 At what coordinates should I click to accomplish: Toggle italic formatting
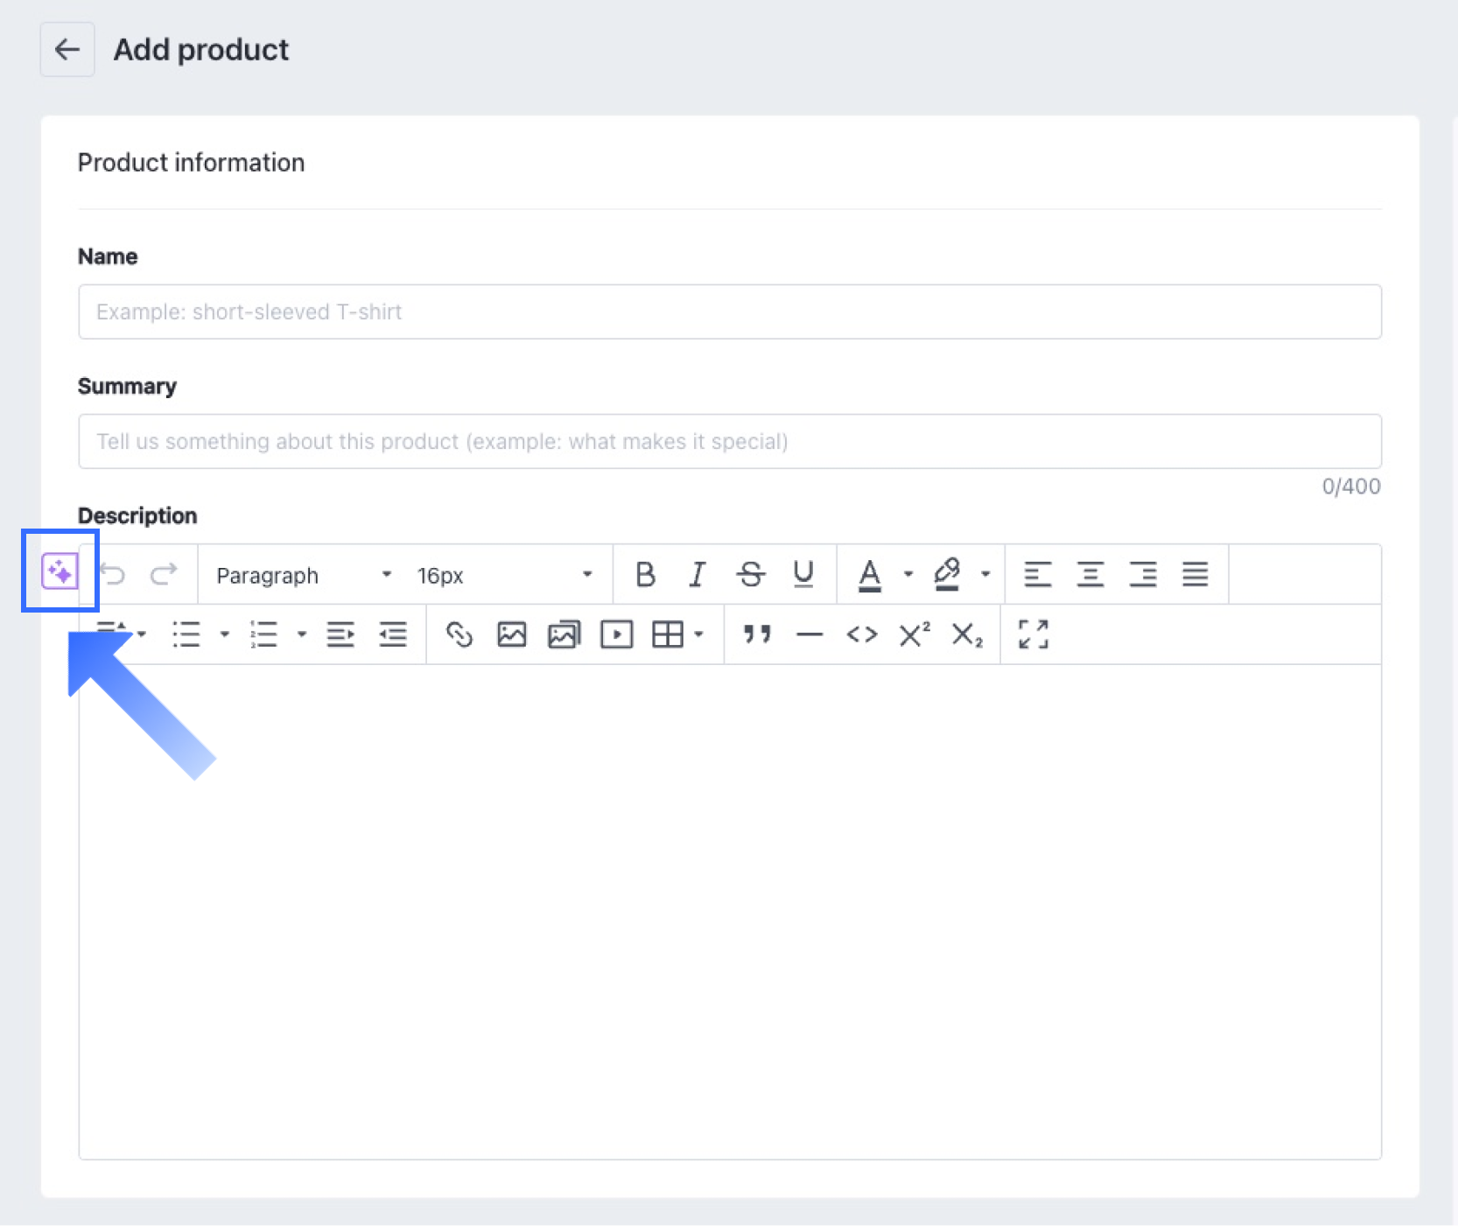click(697, 575)
